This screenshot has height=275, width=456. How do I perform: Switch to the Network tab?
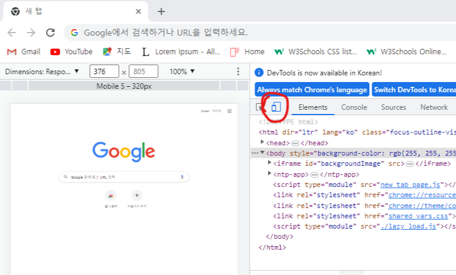tap(434, 107)
